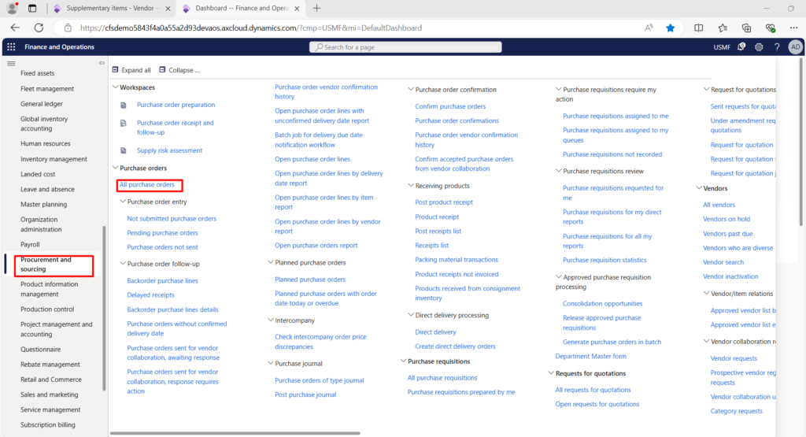Open the browser tab actions icon
806x437 pixels.
pyautogui.click(x=32, y=8)
